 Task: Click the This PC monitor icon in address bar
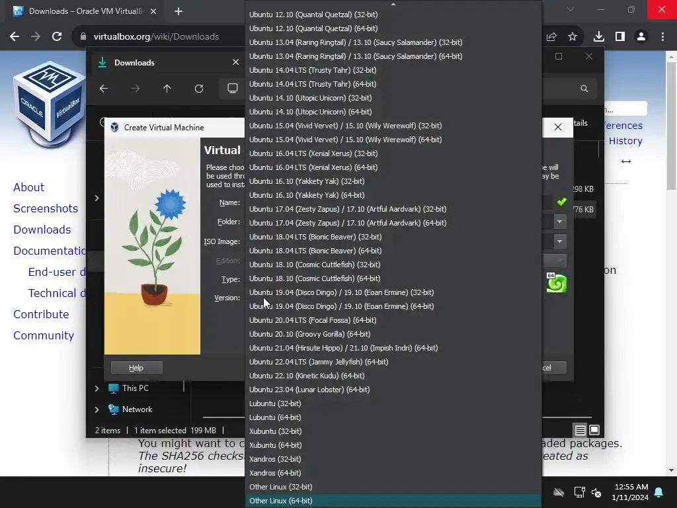233,89
